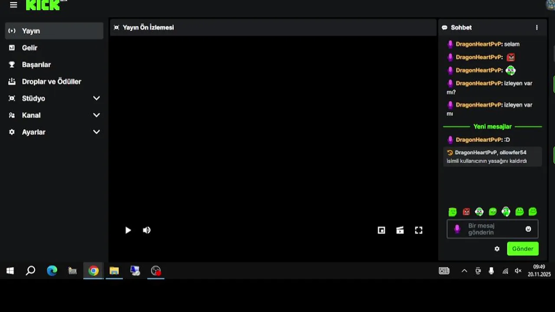The image size is (555, 312).
Task: Open the Windows Start menu
Action: [10, 271]
